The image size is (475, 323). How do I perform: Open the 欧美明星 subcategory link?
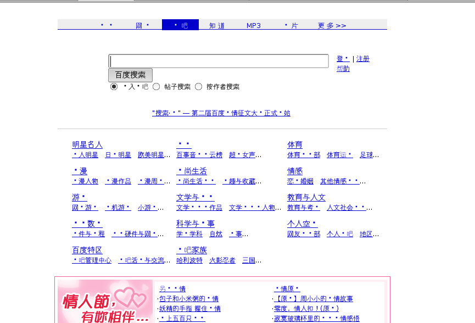pos(151,155)
